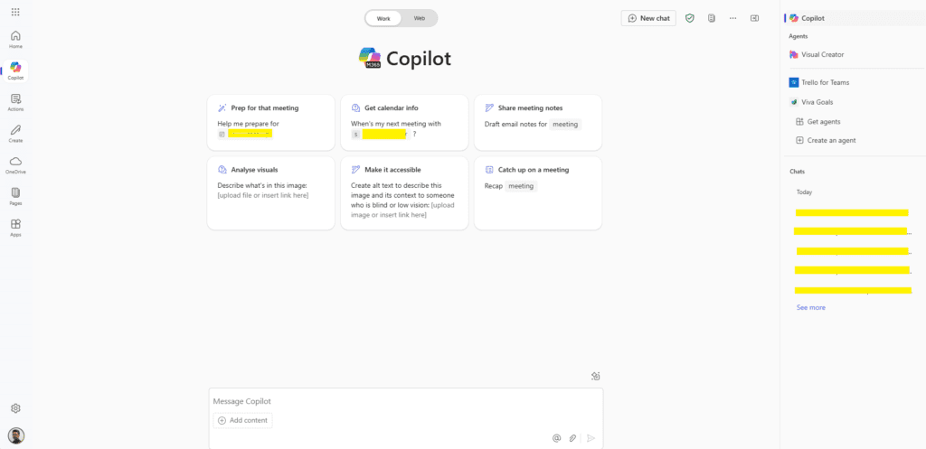The height and width of the screenshot is (449, 926).
Task: Open the Trello for Teams agent
Action: 819,82
